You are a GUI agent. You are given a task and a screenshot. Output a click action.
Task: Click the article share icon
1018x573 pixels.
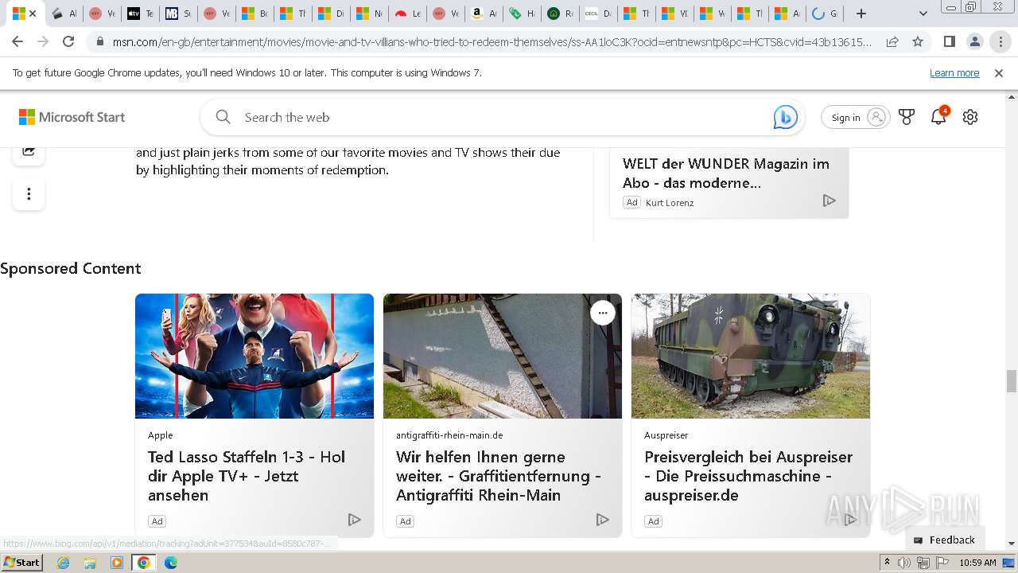(29, 151)
